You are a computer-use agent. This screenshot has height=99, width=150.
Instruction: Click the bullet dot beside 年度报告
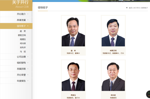coord(28,81)
